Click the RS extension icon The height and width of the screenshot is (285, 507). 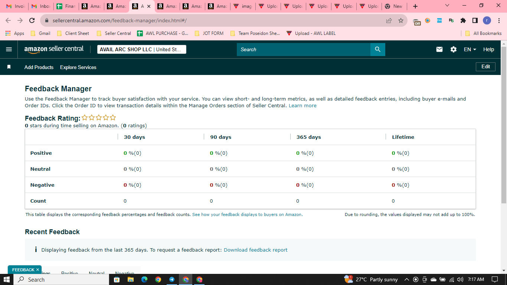point(451,20)
